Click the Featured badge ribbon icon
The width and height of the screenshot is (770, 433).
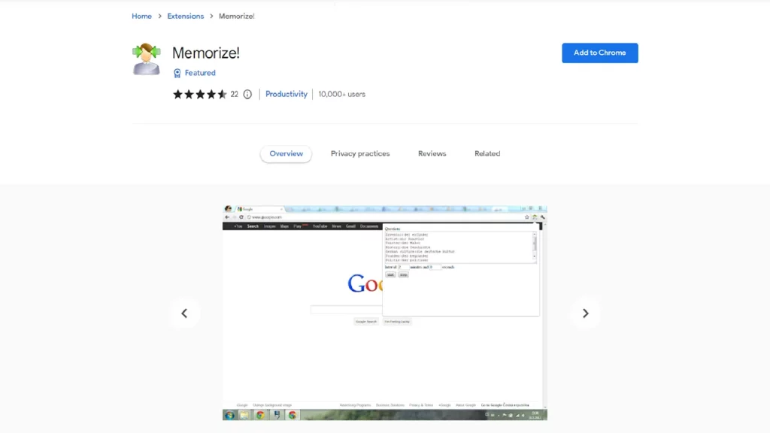click(x=177, y=73)
